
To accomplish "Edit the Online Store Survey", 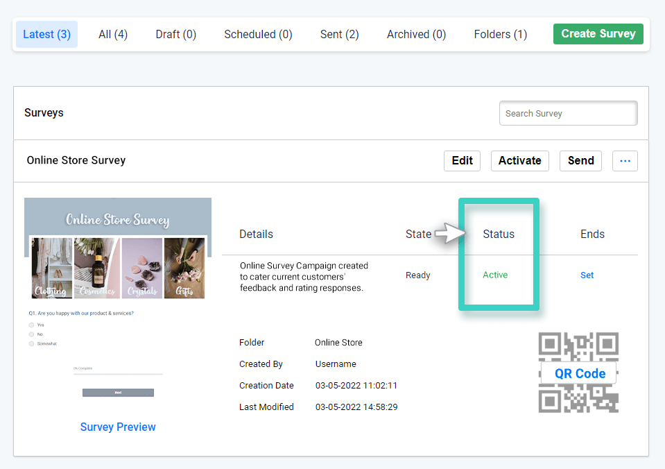I will (x=462, y=160).
